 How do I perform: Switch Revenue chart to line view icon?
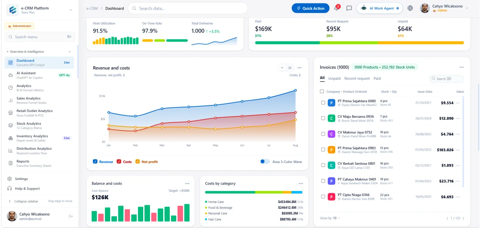(x=282, y=68)
